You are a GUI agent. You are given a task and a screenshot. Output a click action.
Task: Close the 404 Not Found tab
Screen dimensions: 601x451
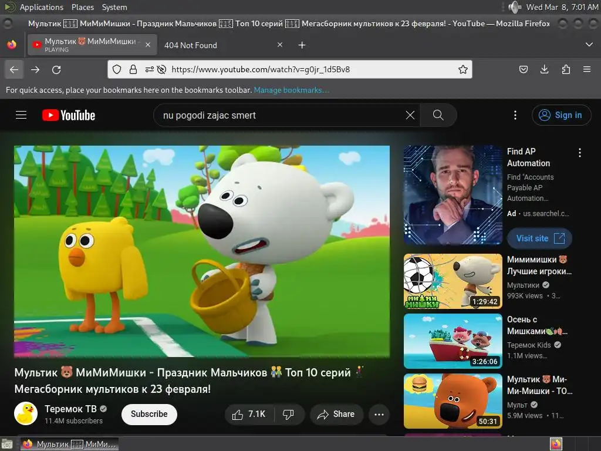click(280, 45)
